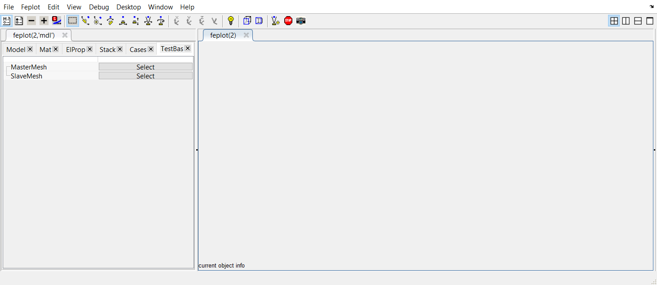Screen dimensions: 657x285
Task: Close the Cases tab
Action: click(x=151, y=49)
